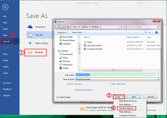Image resolution: width=167 pixels, height=118 pixels.
Task: Open Videos library in navigation pane
Action: (x=64, y=68)
